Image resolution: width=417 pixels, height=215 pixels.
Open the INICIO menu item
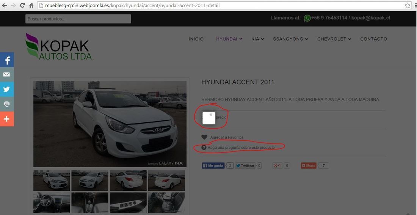tap(196, 39)
